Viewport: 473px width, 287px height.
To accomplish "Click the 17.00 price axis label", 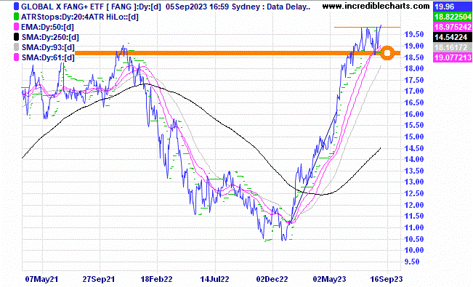I will pos(414,91).
